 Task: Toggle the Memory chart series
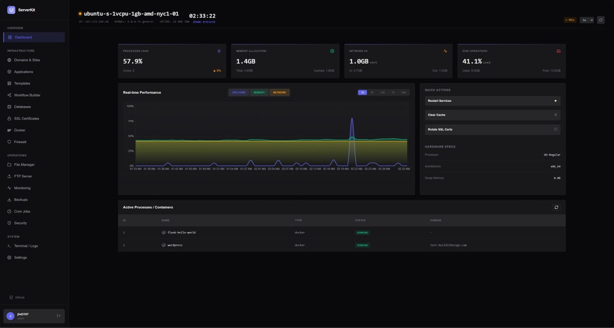click(259, 93)
